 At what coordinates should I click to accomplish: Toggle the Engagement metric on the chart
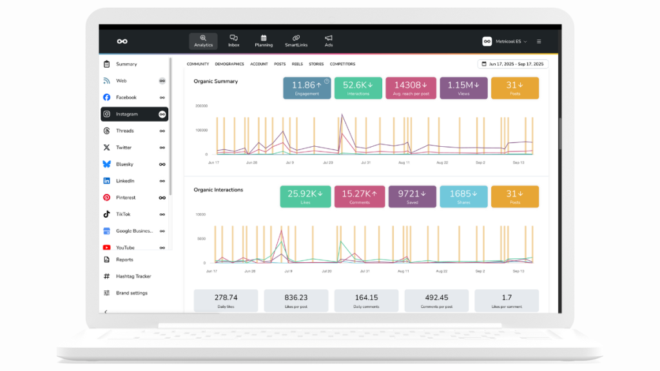pyautogui.click(x=307, y=88)
